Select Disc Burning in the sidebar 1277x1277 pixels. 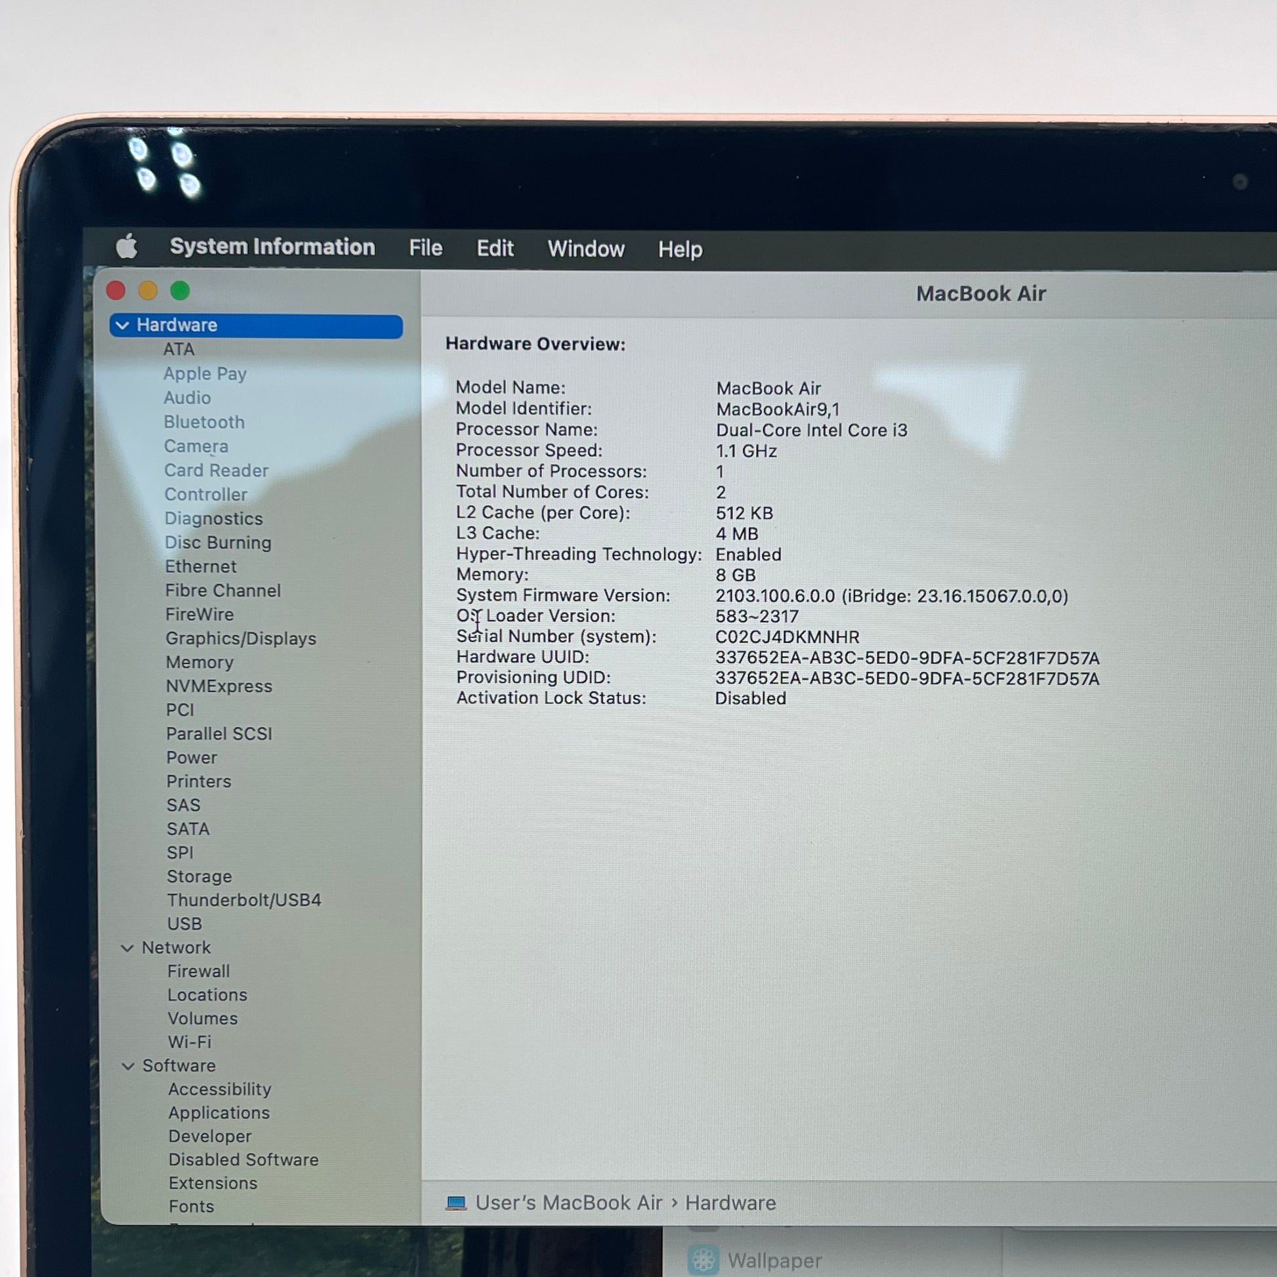tap(218, 543)
